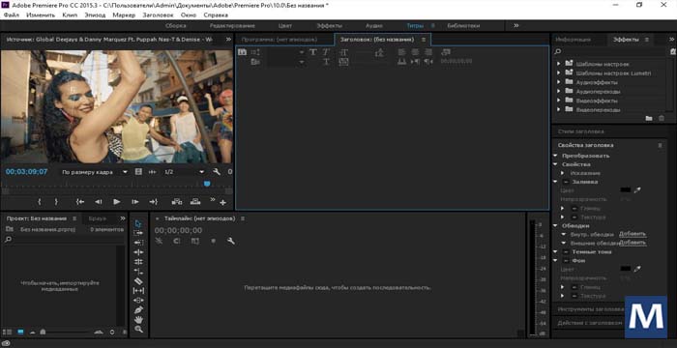Click the Overwrite clip button

point(195,202)
